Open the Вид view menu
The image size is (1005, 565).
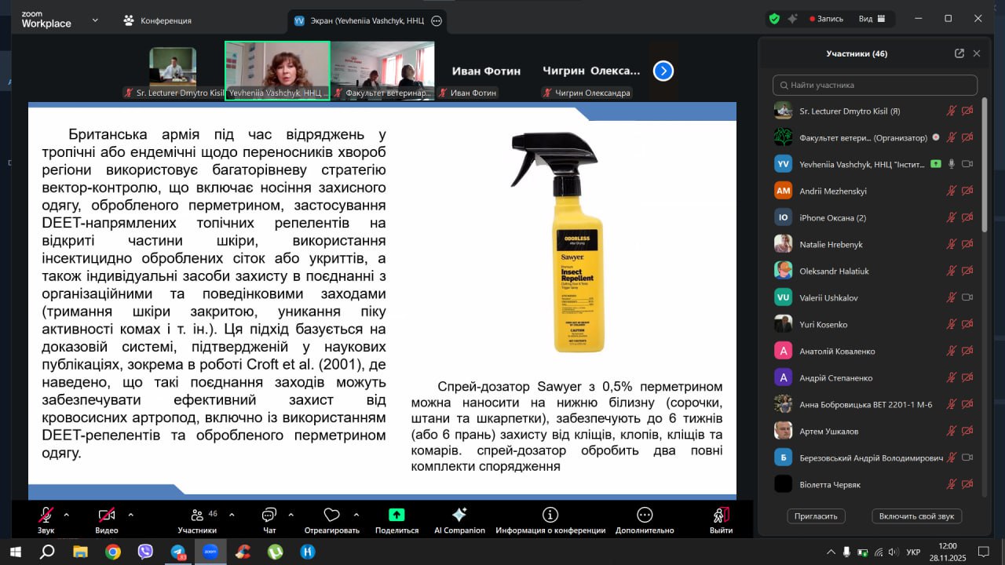click(872, 19)
